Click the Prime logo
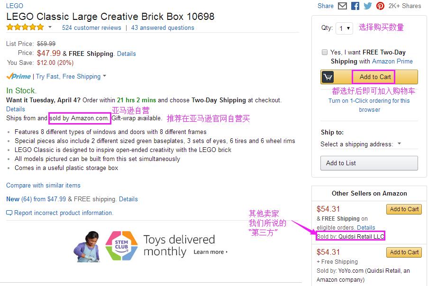 pos(18,76)
